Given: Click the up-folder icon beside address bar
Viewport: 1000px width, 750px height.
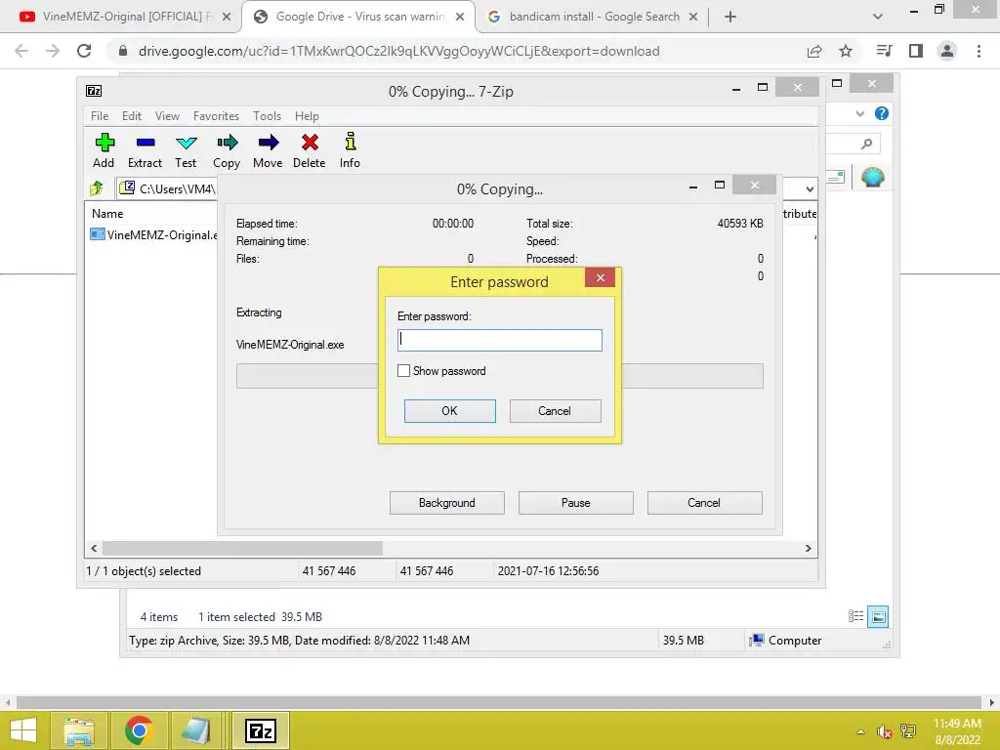Looking at the screenshot, I should [x=97, y=188].
